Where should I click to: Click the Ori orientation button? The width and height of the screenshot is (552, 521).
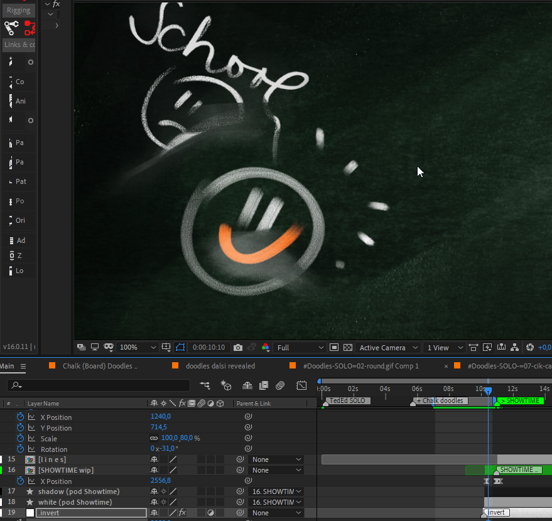pyautogui.click(x=19, y=220)
